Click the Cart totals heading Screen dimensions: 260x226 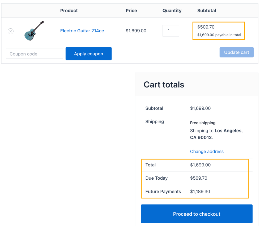[x=164, y=85]
